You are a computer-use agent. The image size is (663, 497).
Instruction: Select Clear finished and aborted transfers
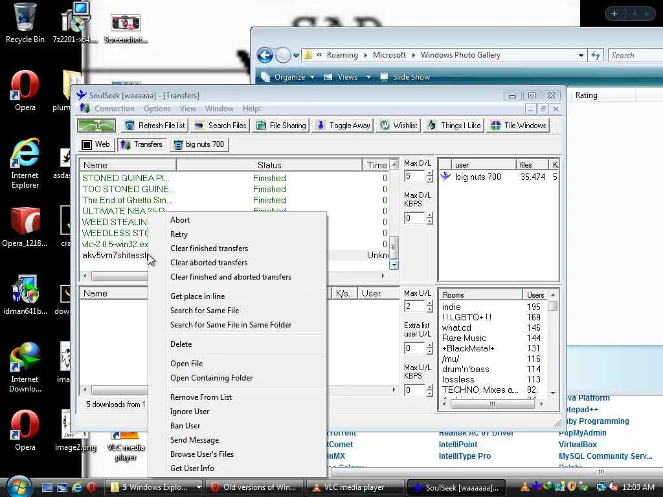238,277
